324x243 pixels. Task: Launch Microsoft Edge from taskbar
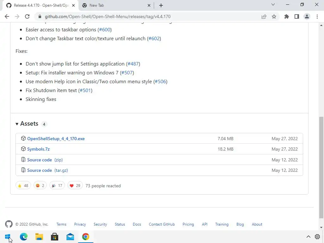23,237
